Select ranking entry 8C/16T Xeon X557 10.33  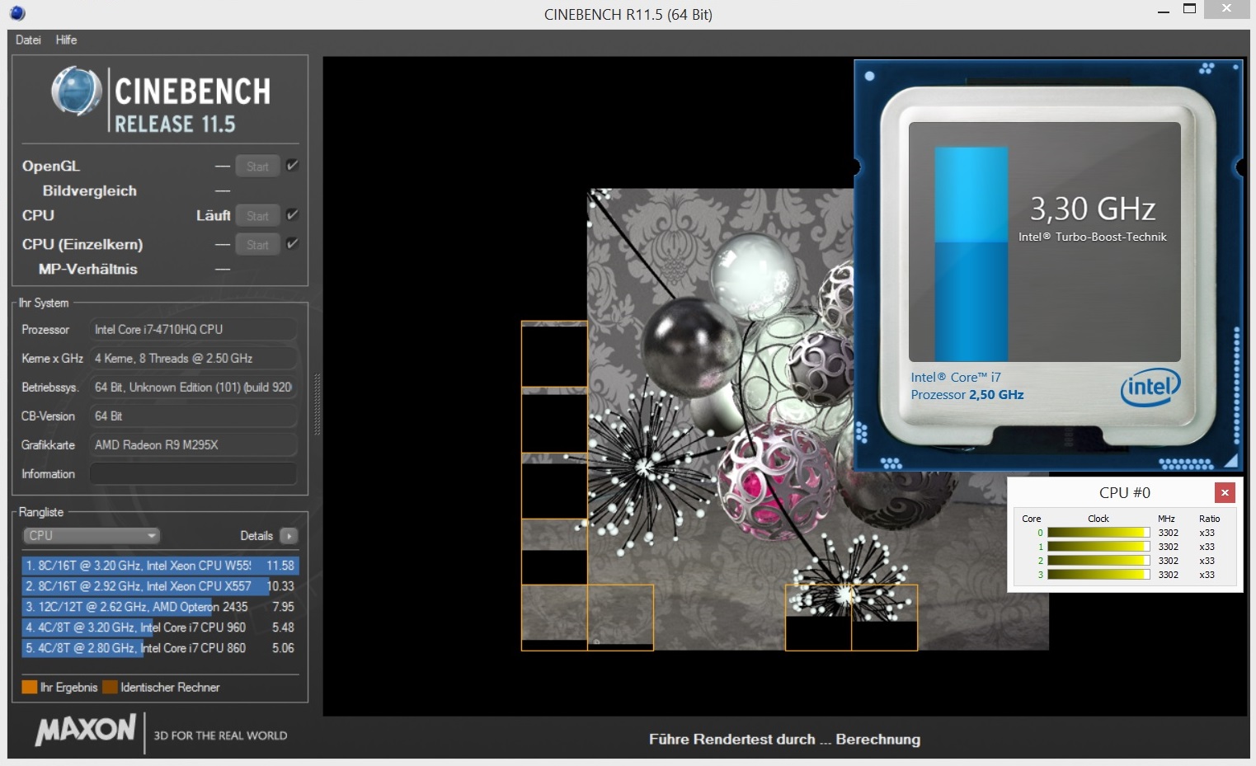coord(160,586)
